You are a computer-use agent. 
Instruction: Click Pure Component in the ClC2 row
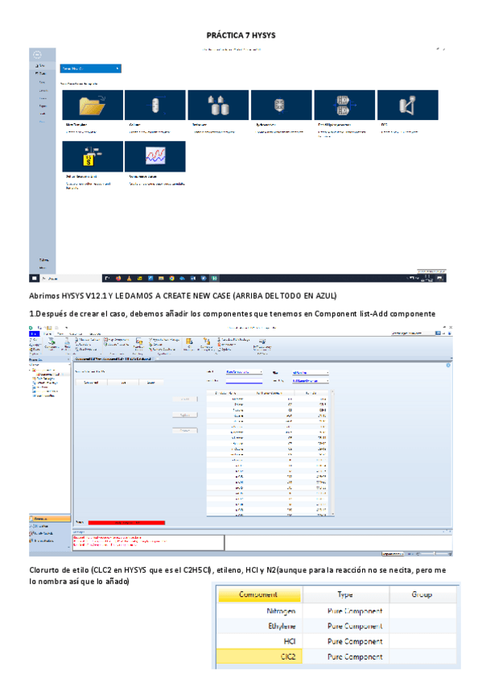point(355,657)
